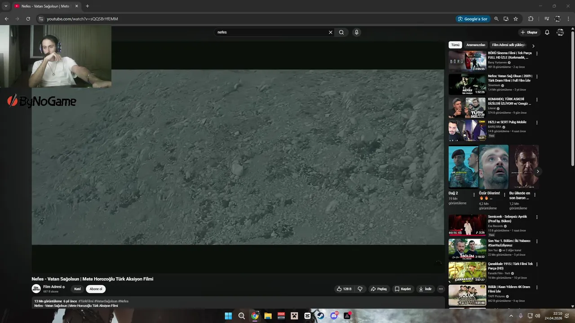This screenshot has height=323, width=575.
Task: Open a new browser tab
Action: 87,6
